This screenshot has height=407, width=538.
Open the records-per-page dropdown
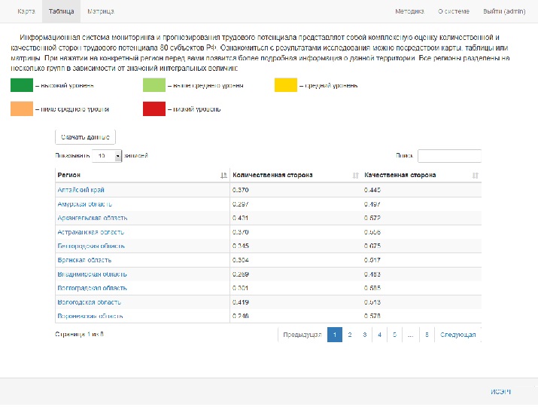click(x=107, y=156)
